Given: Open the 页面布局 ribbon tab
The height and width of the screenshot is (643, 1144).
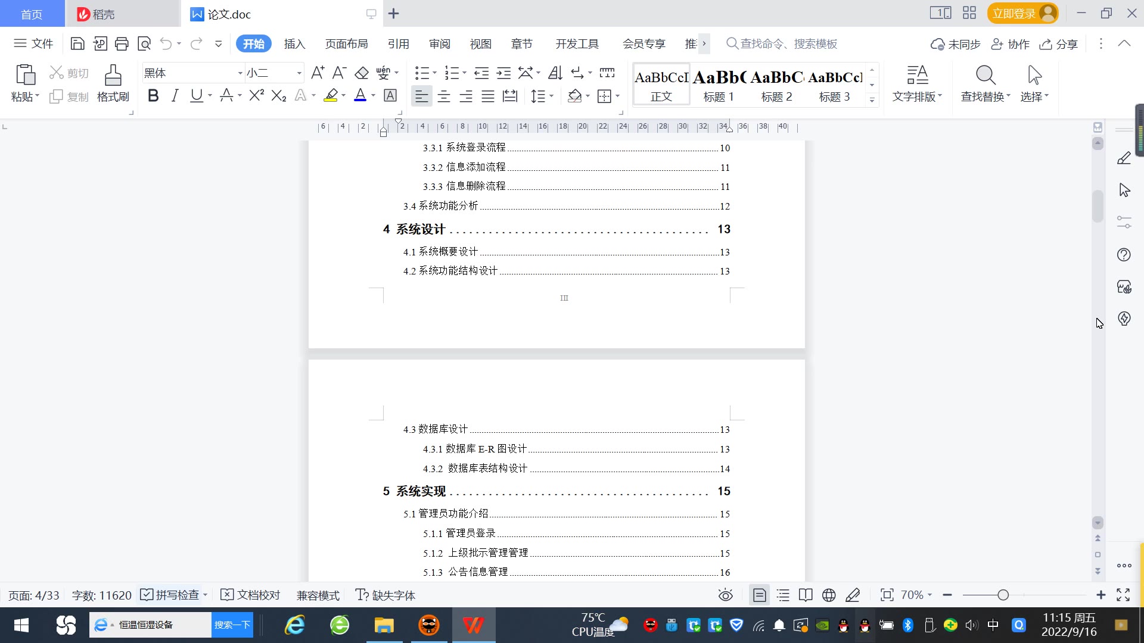Looking at the screenshot, I should pyautogui.click(x=346, y=44).
